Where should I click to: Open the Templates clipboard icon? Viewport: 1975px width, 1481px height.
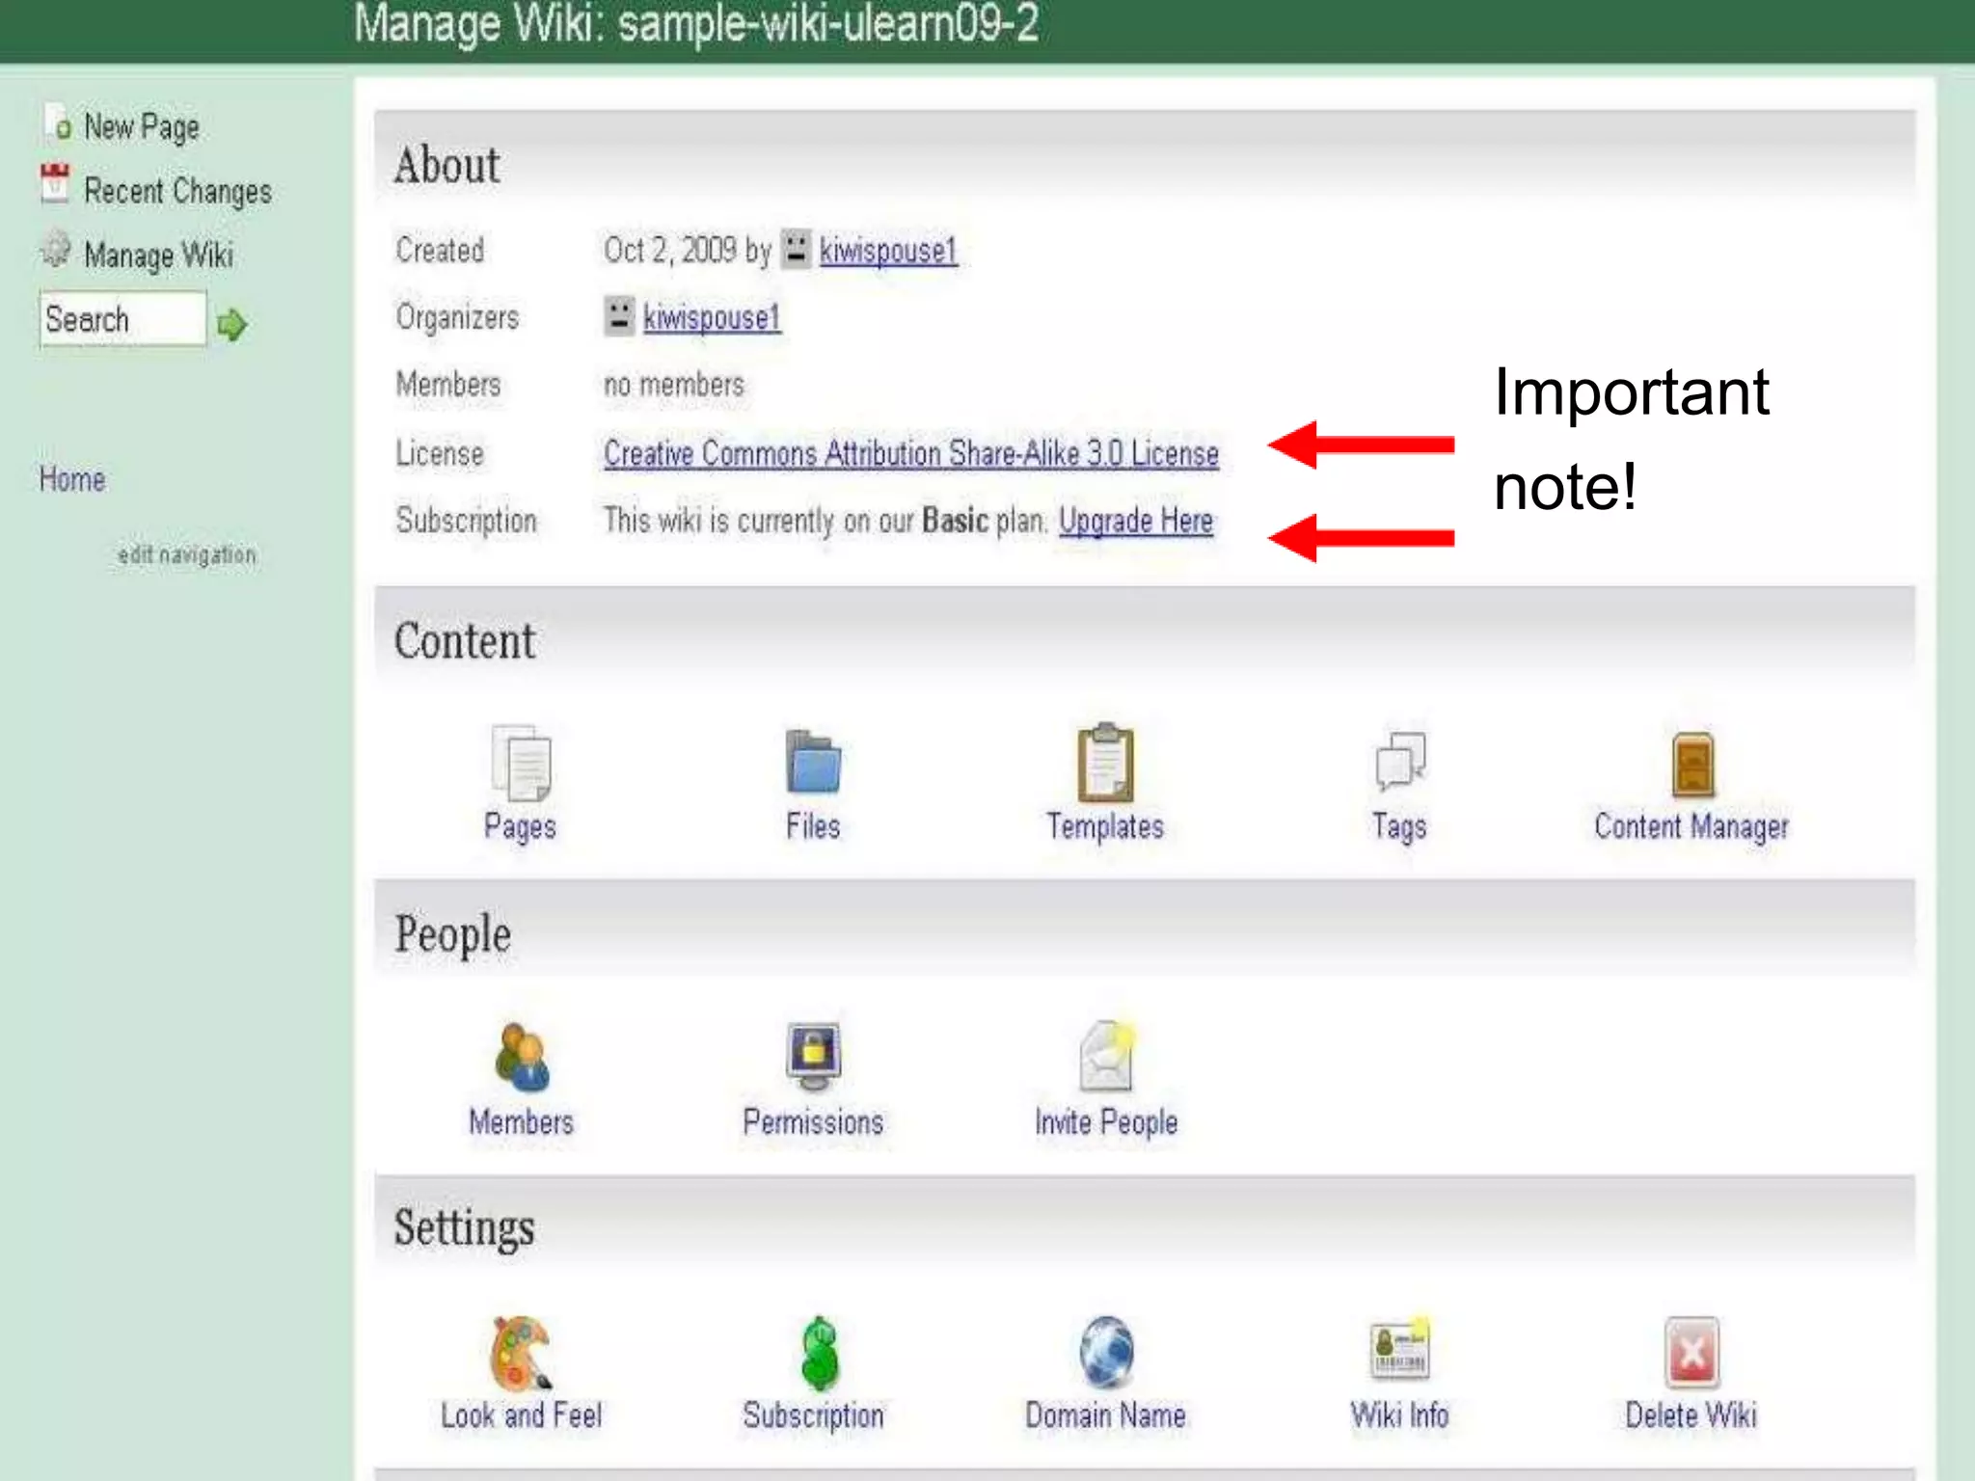1105,762
